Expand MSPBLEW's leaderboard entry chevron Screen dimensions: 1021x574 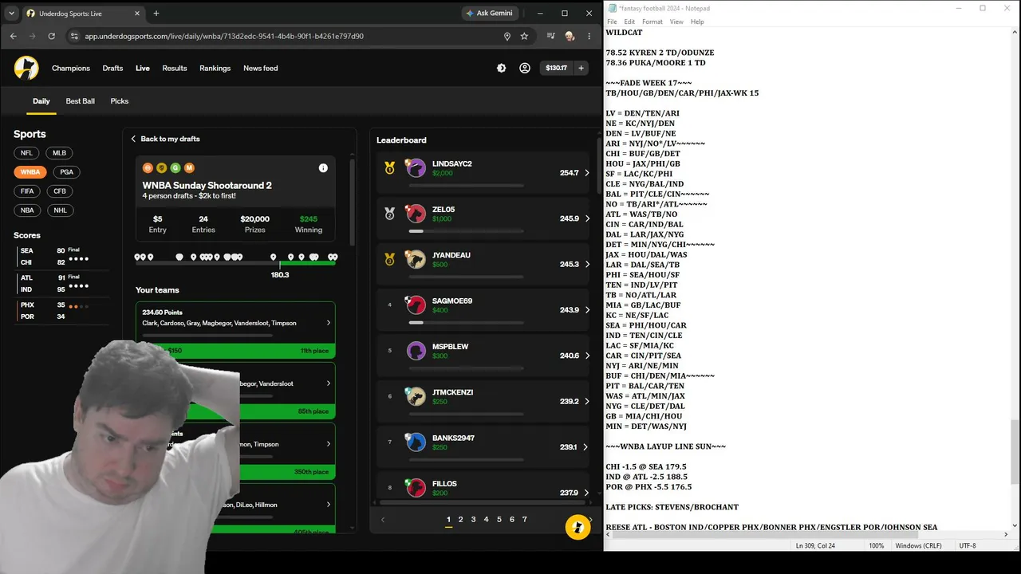pyautogui.click(x=587, y=356)
